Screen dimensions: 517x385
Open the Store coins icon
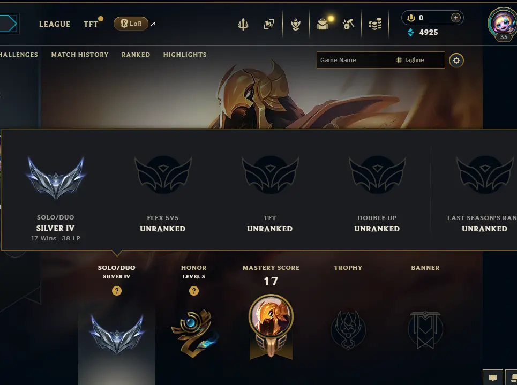click(375, 24)
